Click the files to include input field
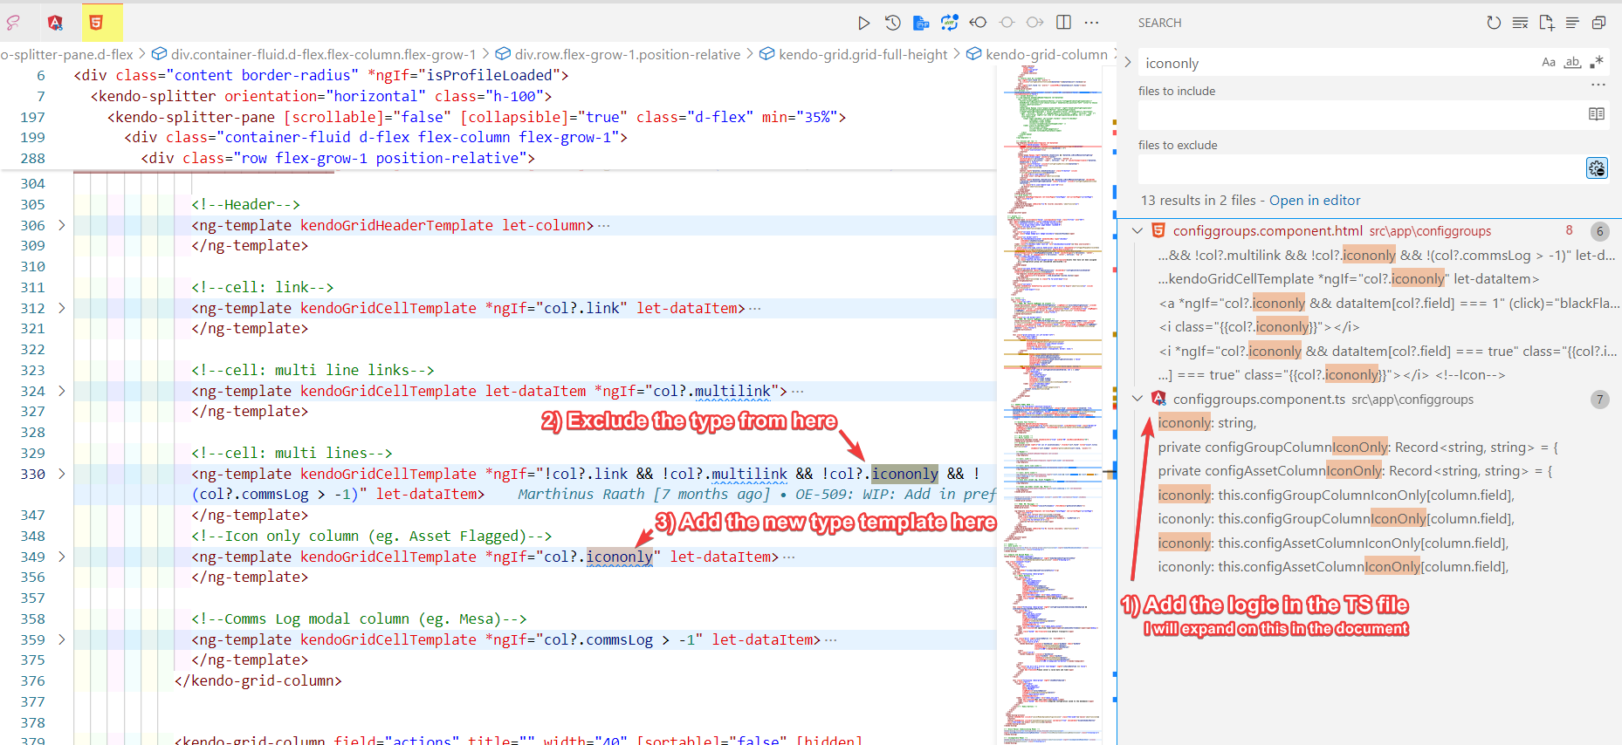Image resolution: width=1622 pixels, height=745 pixels. click(x=1360, y=115)
